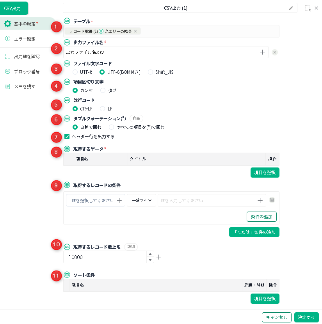
Task: Remove the クエリーの結果 tag using its x
Action: point(135,31)
